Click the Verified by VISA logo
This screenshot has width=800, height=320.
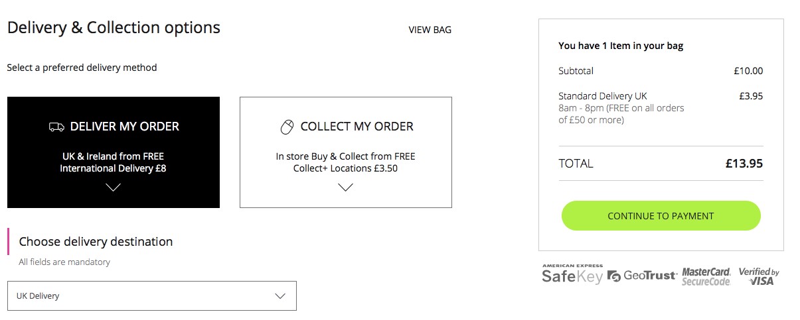pyautogui.click(x=758, y=276)
